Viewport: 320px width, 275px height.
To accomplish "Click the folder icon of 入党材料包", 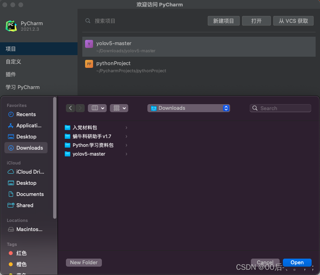I will click(68, 128).
